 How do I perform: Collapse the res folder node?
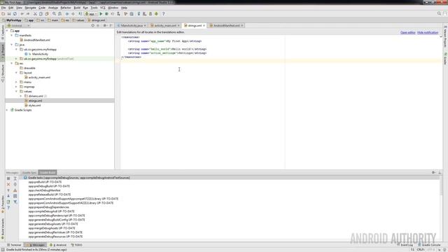point(12,64)
